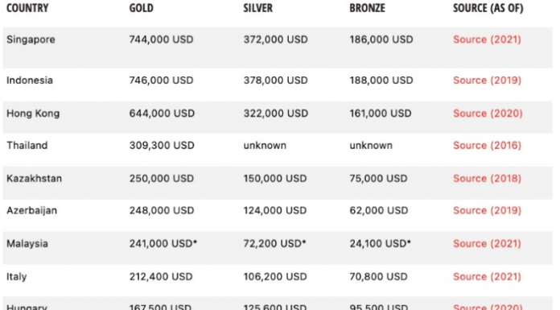Open the Thailand Source (2016) link
Image resolution: width=560 pixels, height=310 pixels.
tap(487, 145)
